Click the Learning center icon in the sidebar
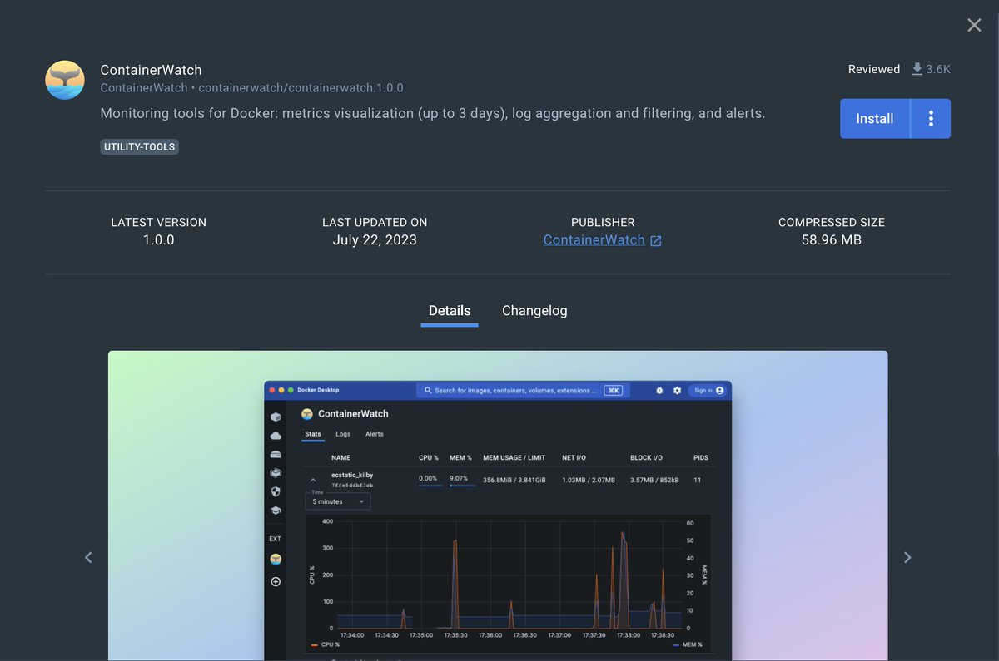Screen dimensions: 999x661 [276, 510]
